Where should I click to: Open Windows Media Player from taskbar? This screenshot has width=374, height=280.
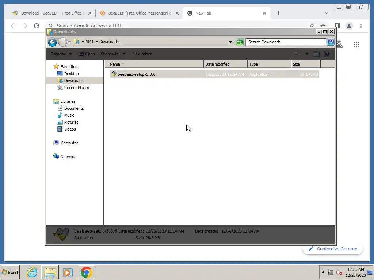[x=68, y=272]
